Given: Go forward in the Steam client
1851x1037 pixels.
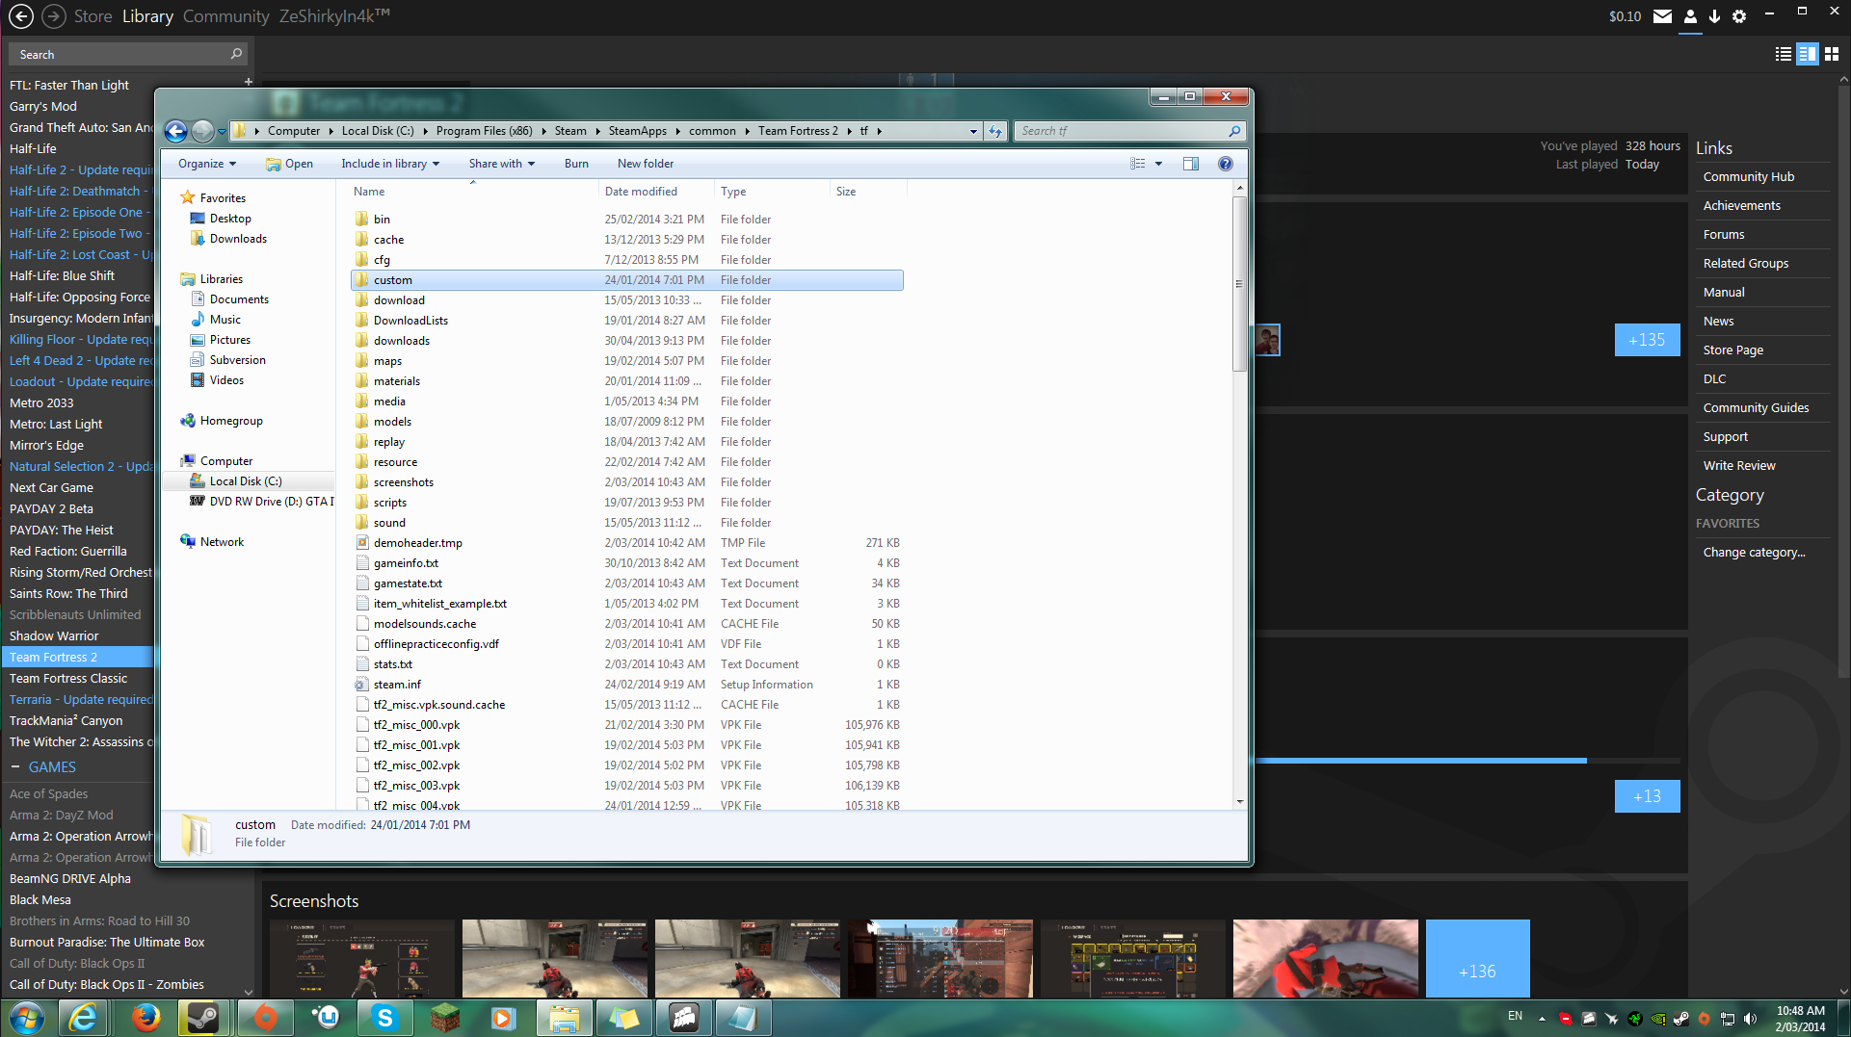Looking at the screenshot, I should pos(54,16).
